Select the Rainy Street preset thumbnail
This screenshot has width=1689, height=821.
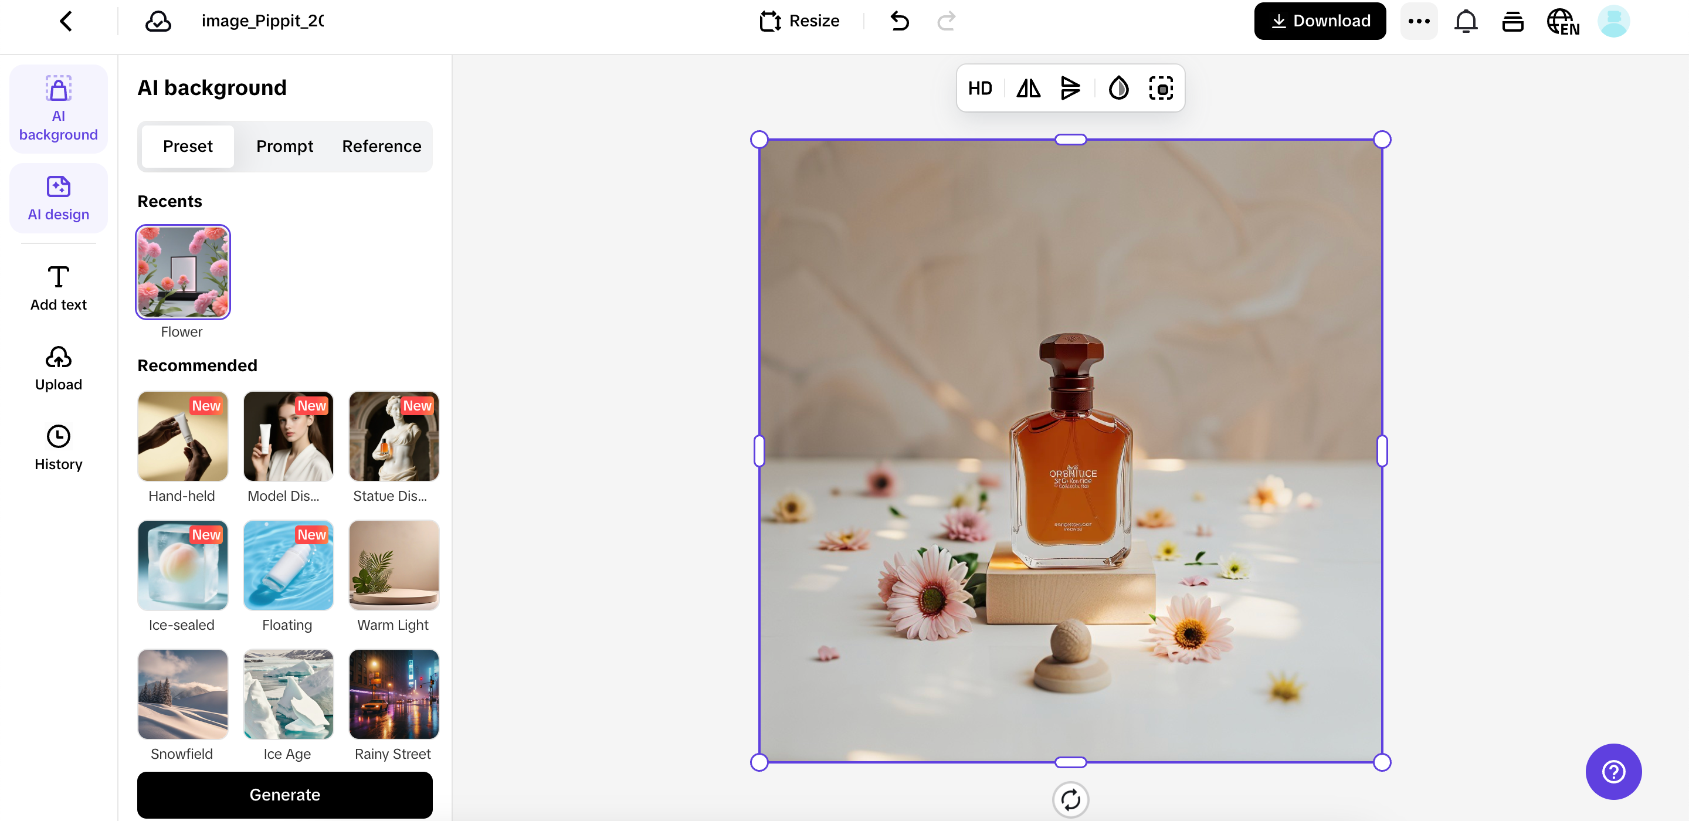coord(394,694)
